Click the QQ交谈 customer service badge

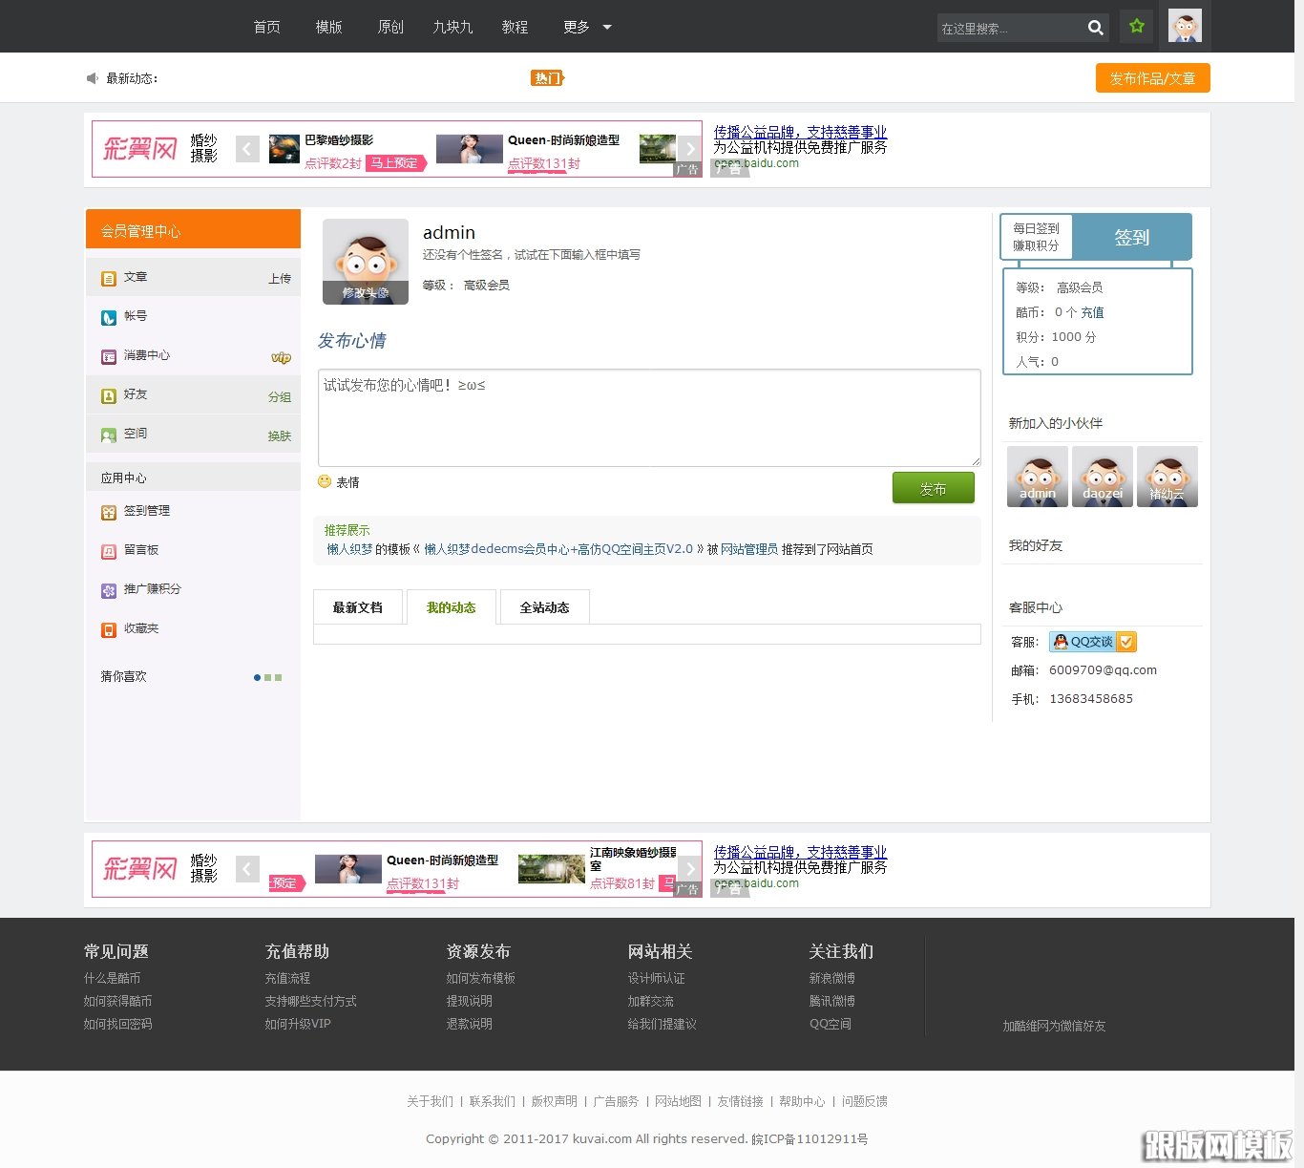coord(1092,642)
